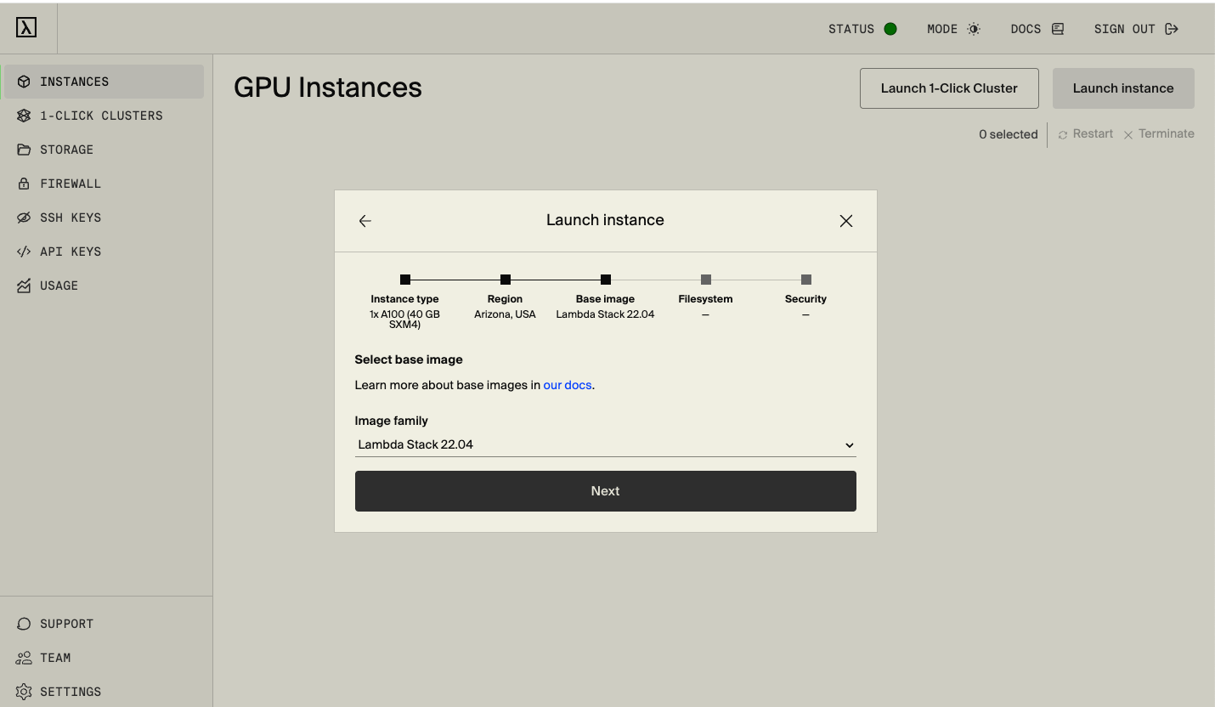Click the Sign Out exit icon
The width and height of the screenshot is (1215, 707).
(x=1173, y=28)
